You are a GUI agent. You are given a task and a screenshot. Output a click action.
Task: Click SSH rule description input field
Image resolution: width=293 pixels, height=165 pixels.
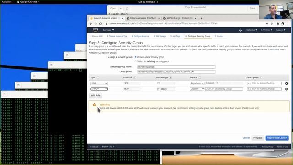264,83
